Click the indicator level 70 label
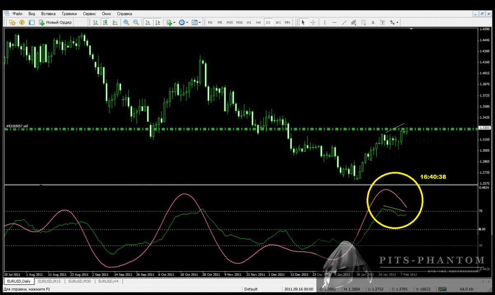The image size is (495, 295). [x=481, y=211]
